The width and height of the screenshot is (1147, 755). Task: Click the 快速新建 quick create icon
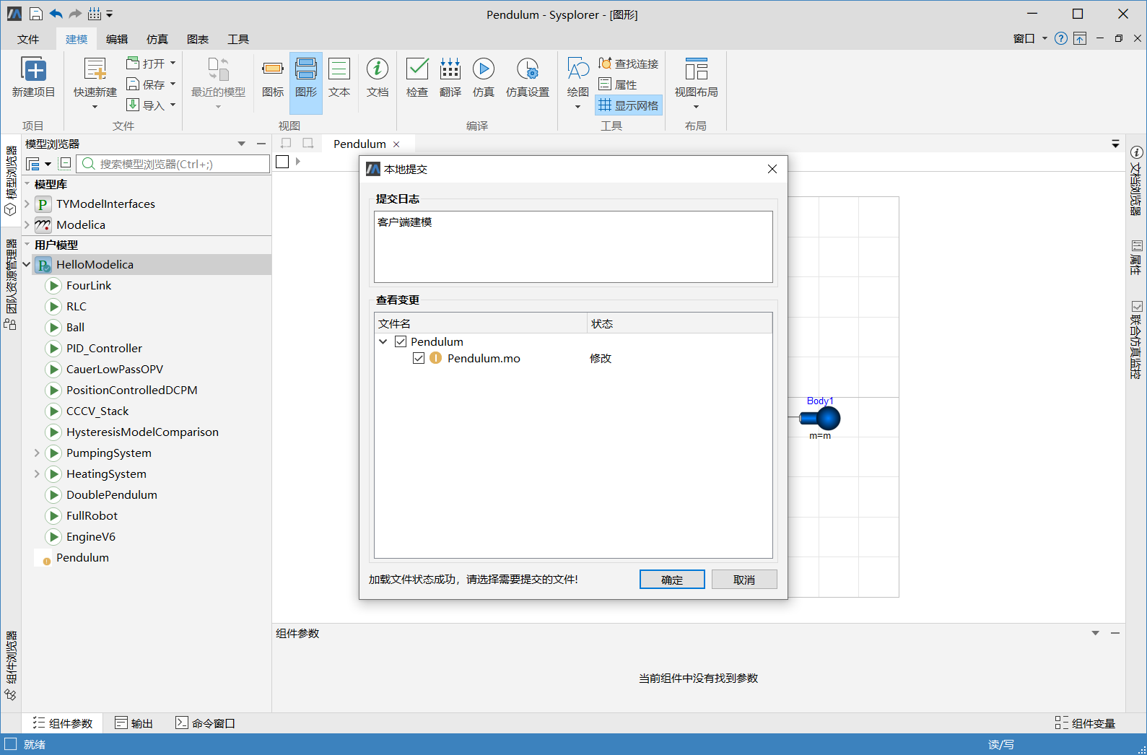[x=95, y=69]
